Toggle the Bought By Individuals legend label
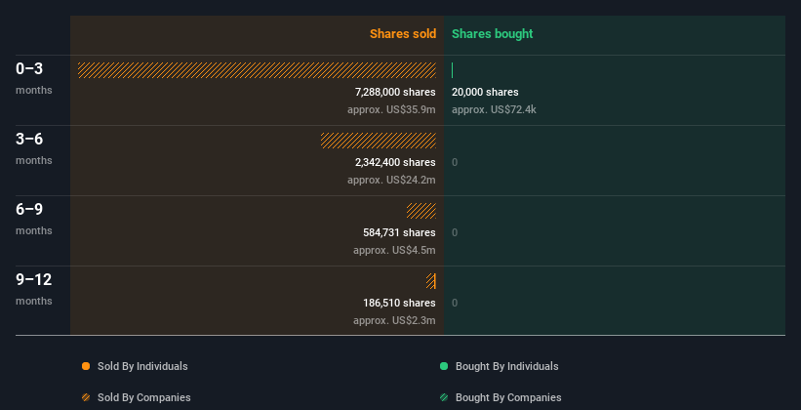Viewport: 801px width, 410px height. (x=506, y=366)
